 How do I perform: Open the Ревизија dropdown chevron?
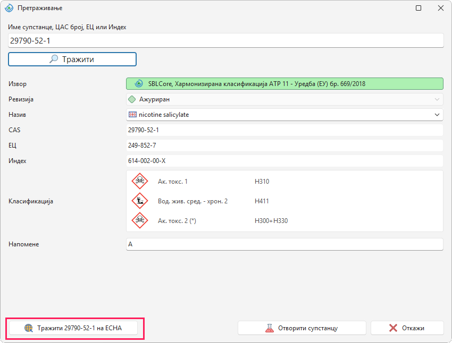(x=437, y=99)
